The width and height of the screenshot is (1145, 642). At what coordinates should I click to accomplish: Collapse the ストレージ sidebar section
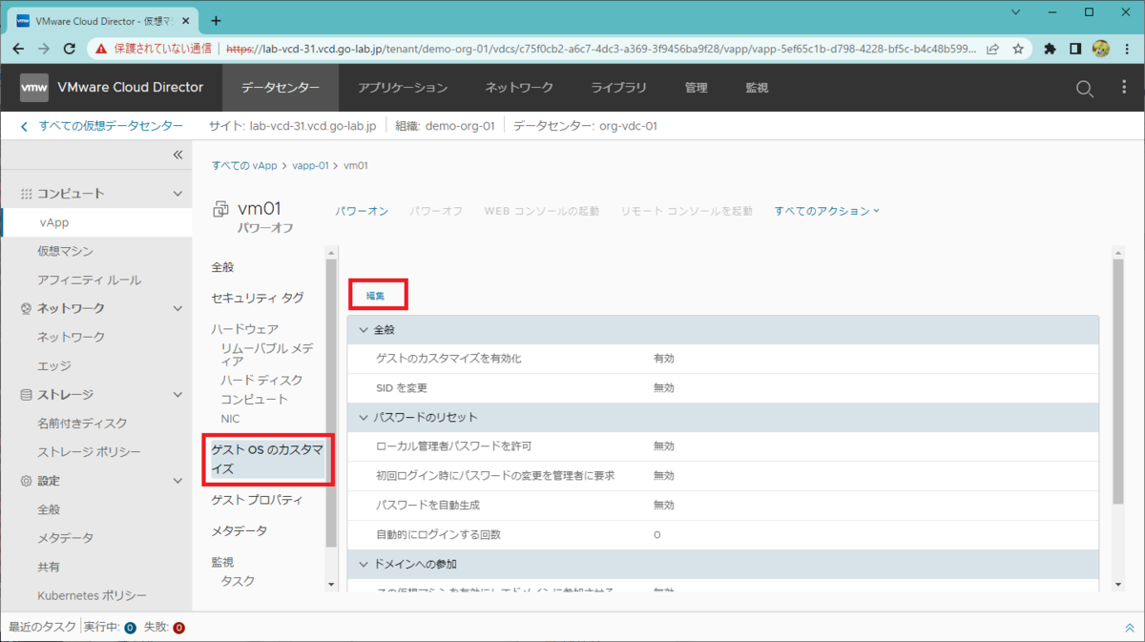tap(177, 394)
